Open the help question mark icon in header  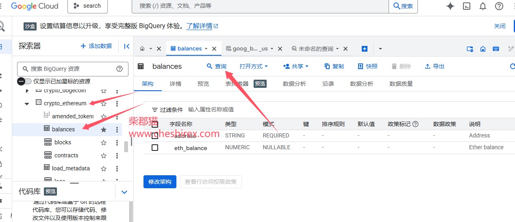tap(499, 6)
